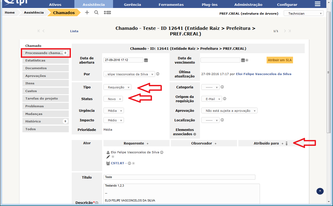Click the pencil edit icon under the requester

click(108, 157)
